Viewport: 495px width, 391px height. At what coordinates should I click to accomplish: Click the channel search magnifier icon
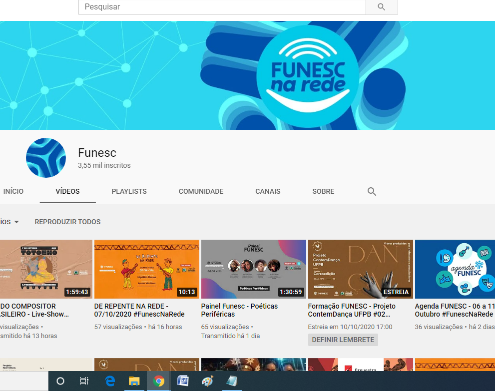pos(372,191)
